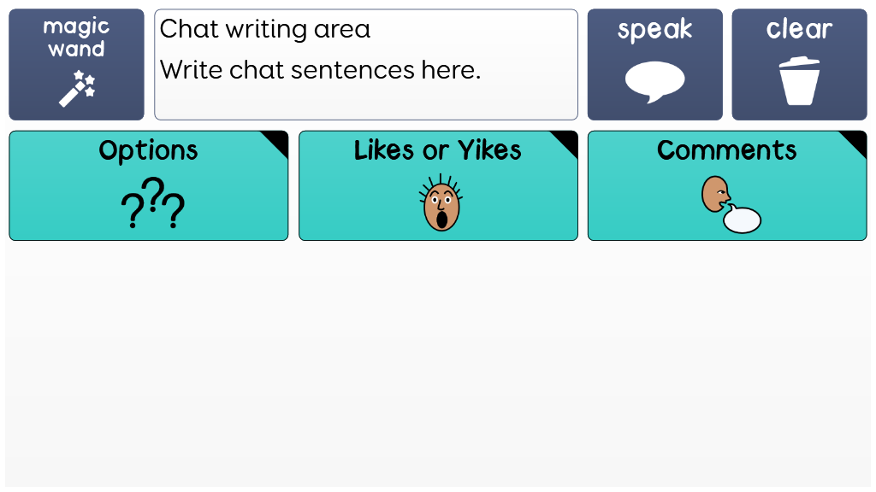876x492 pixels.
Task: Select the question marks icon in Options
Action: 152,203
